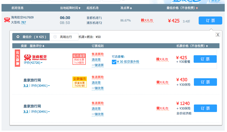
Task: Open 退改签 link in ¥430 row
Action: (96, 83)
